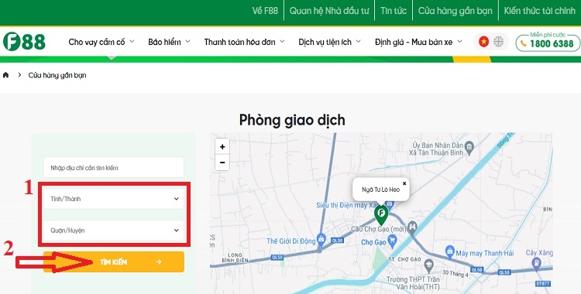
Task: Expand Thanh toán hóa đơn menu
Action: [x=244, y=42]
